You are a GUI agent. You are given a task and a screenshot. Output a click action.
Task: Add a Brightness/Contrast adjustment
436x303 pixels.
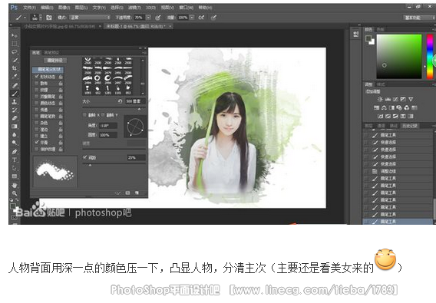click(x=380, y=99)
